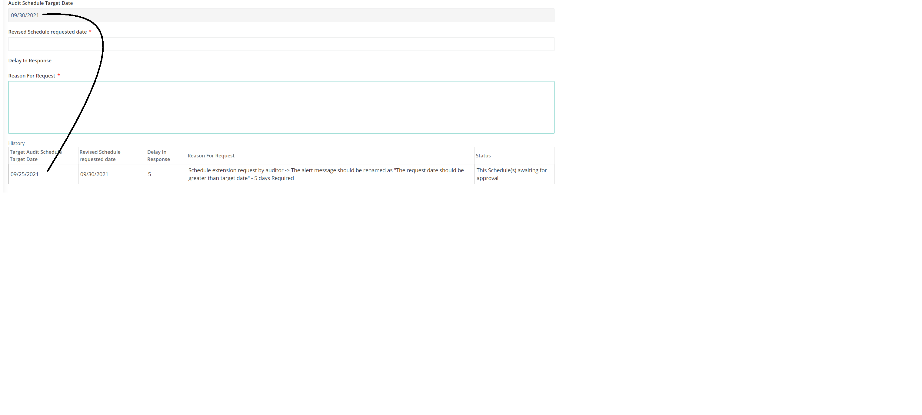Click 'Target Audit Schedule Target Date' column header
The image size is (922, 415).
43,156
